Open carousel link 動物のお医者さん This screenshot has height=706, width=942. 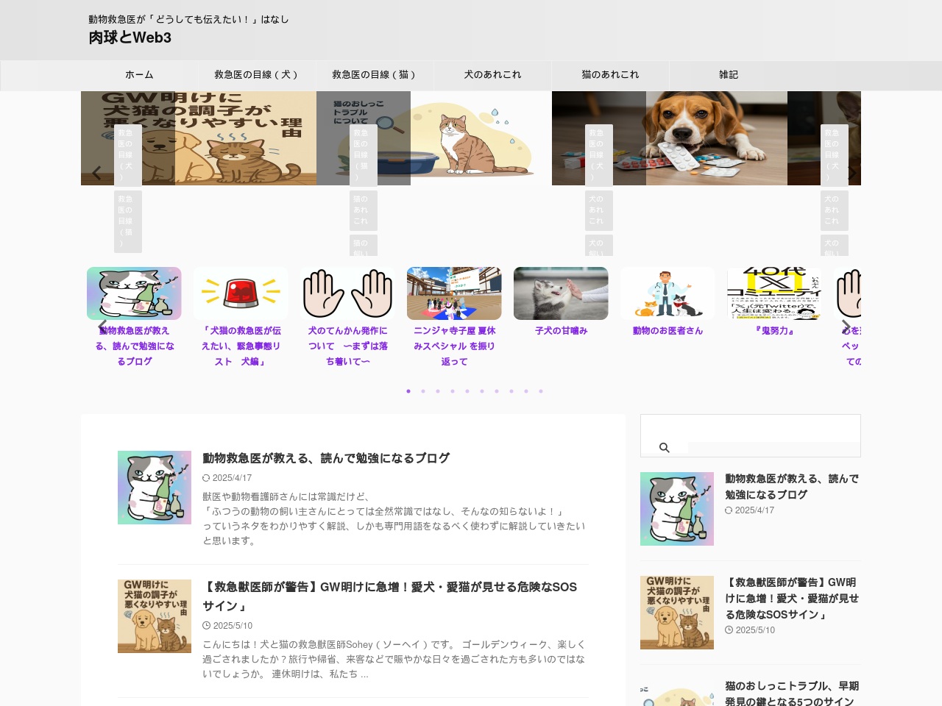[667, 331]
